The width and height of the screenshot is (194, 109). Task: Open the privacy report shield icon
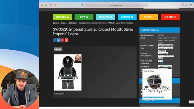pos(82,5)
